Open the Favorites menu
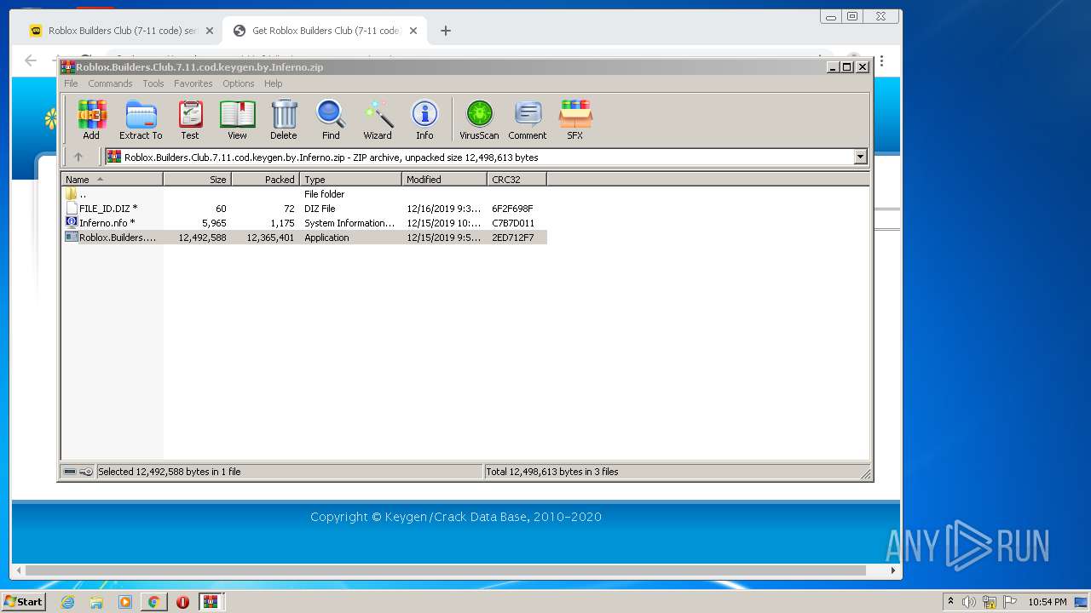 (x=193, y=83)
